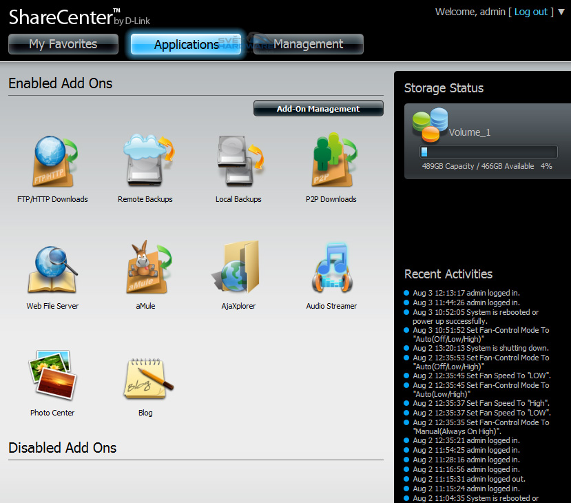The height and width of the screenshot is (503, 571).
Task: Open P2P Downloads application icon
Action: point(331,162)
